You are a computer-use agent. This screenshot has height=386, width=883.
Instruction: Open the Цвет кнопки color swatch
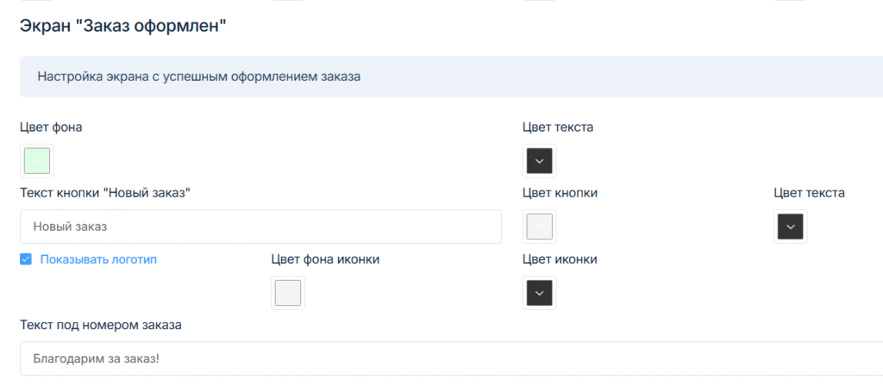[539, 227]
